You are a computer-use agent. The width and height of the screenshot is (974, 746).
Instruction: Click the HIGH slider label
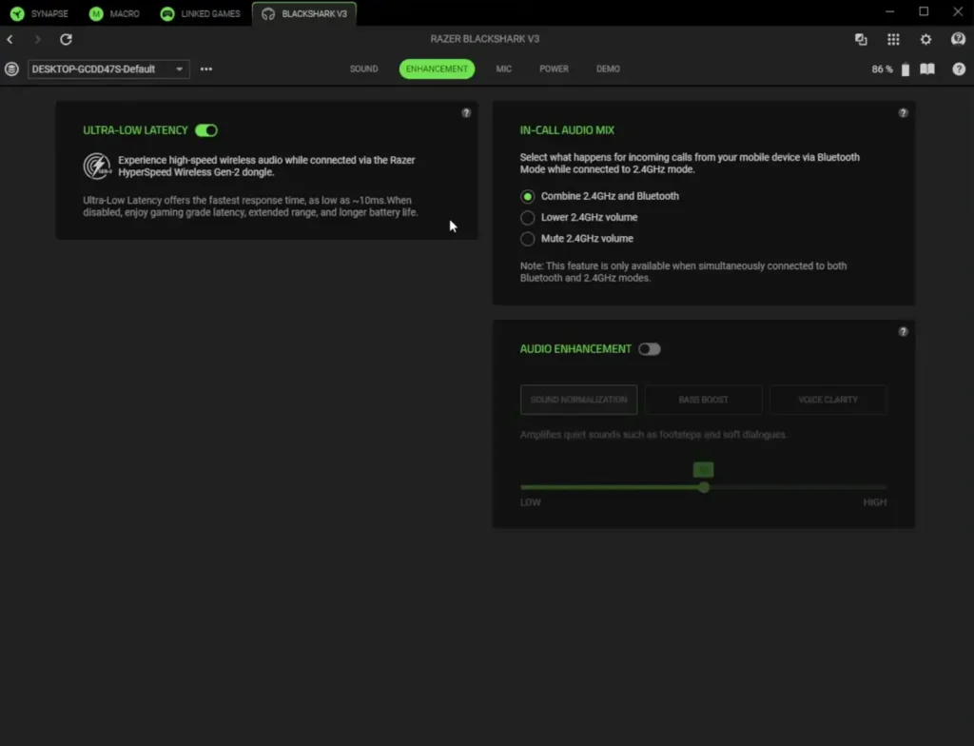875,502
